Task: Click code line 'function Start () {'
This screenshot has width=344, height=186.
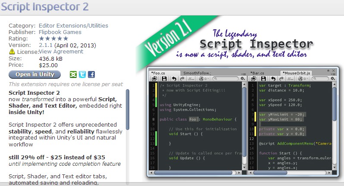Action: pos(280,153)
